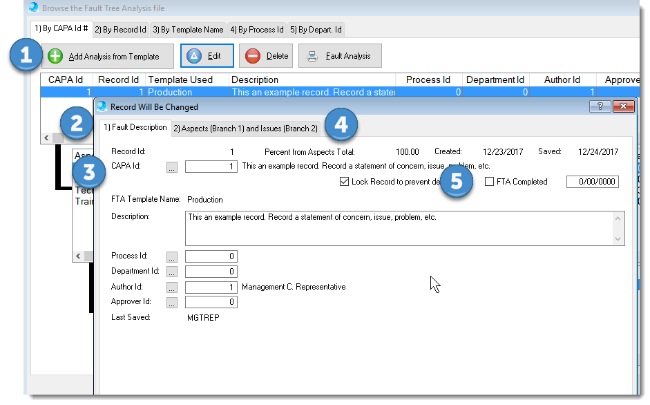Click the FTA Completed date field
Viewport: 650px width, 405px height.
point(592,182)
